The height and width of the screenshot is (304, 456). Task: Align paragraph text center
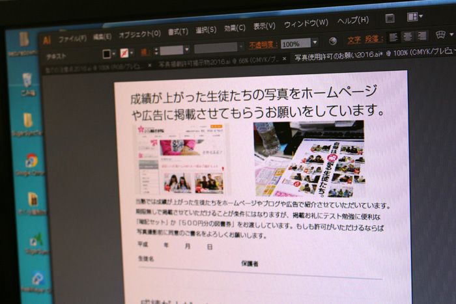(408, 36)
